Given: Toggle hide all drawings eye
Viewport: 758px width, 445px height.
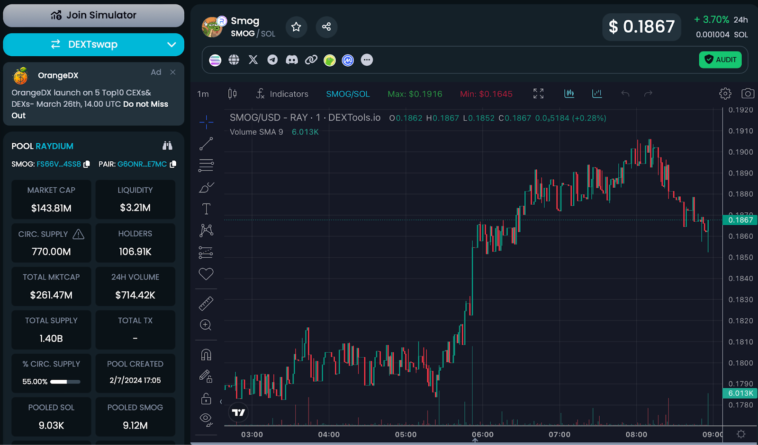Looking at the screenshot, I should 206,419.
